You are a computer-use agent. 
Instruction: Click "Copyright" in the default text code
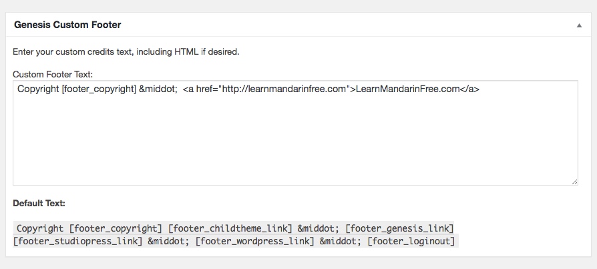[41, 228]
